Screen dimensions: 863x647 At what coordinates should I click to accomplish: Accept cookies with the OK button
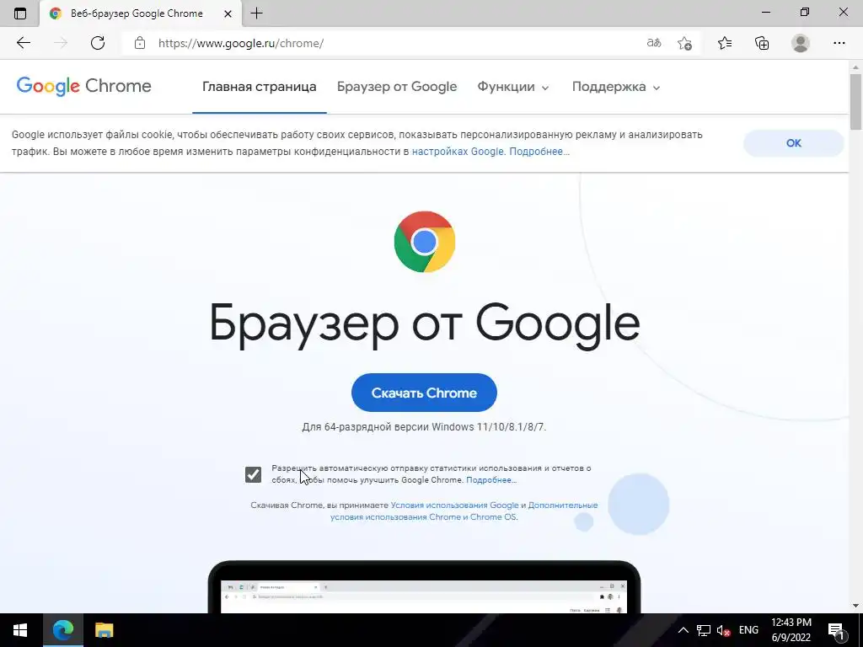793,143
